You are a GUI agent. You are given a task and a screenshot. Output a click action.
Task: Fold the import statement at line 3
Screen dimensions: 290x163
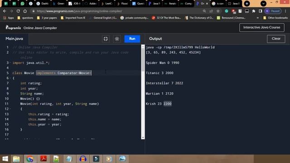[x=10, y=63]
